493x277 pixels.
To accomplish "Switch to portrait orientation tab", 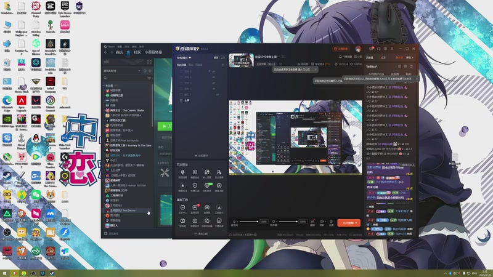I will tap(222, 58).
